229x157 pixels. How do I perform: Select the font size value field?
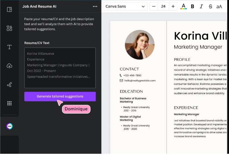(x=163, y=6)
